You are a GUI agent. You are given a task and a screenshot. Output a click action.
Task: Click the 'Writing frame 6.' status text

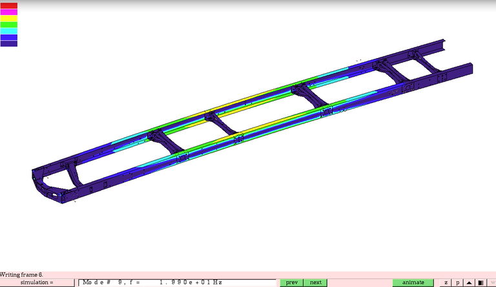click(21, 275)
